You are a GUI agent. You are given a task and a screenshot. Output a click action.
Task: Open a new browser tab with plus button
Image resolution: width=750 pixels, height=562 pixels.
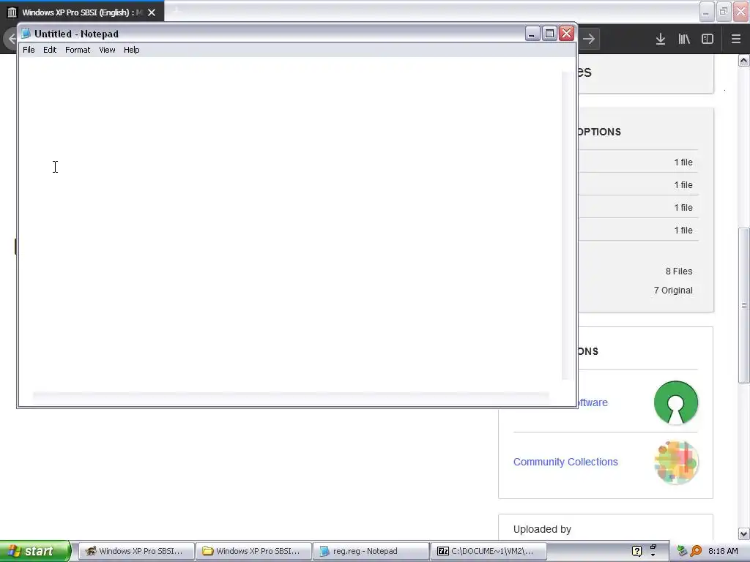[x=177, y=10]
